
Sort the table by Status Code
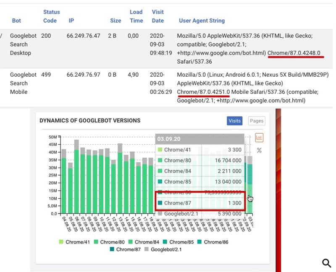51,16
